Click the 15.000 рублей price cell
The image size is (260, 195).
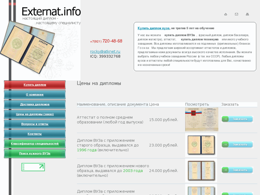pos(163,120)
